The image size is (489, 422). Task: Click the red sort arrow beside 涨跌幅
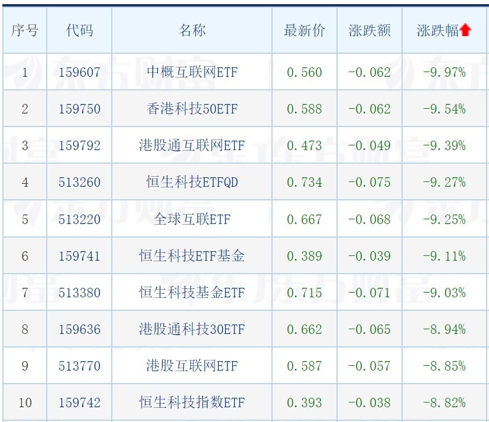pyautogui.click(x=465, y=30)
